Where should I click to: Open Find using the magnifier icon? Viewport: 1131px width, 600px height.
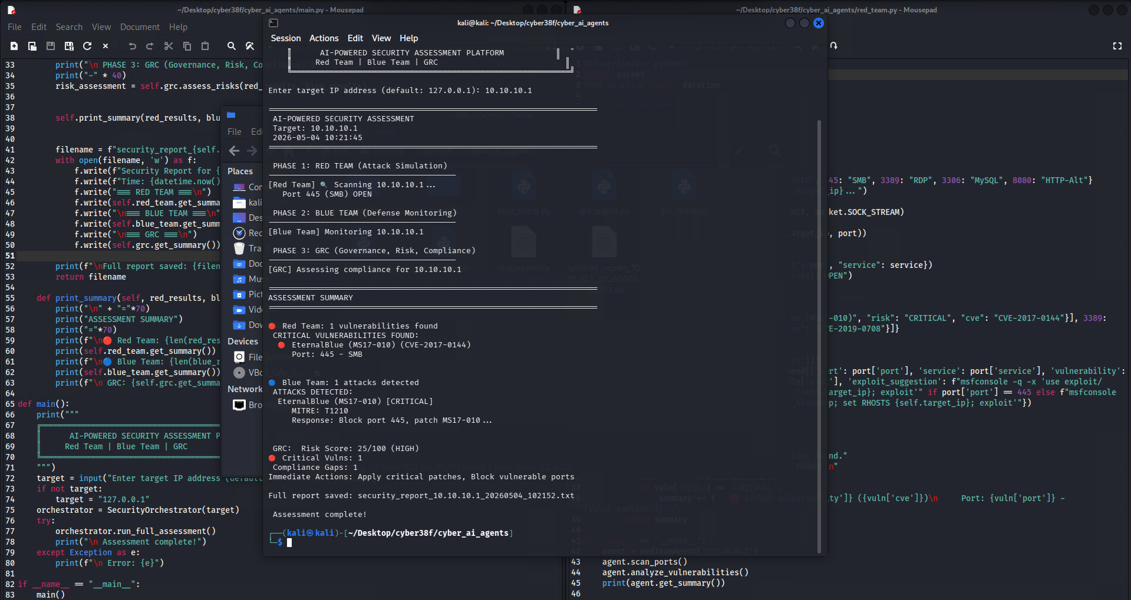coord(232,46)
